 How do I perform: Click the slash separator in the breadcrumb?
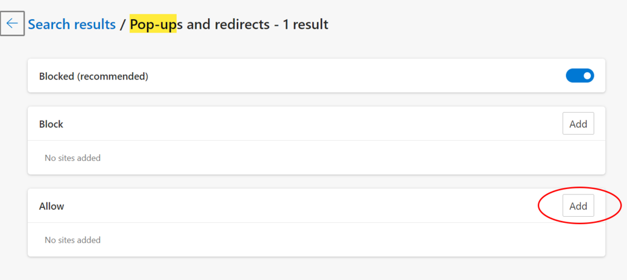tap(122, 25)
